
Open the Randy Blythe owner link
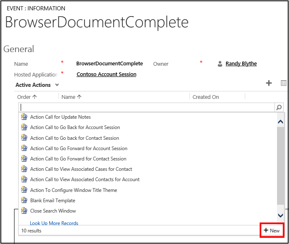(241, 64)
